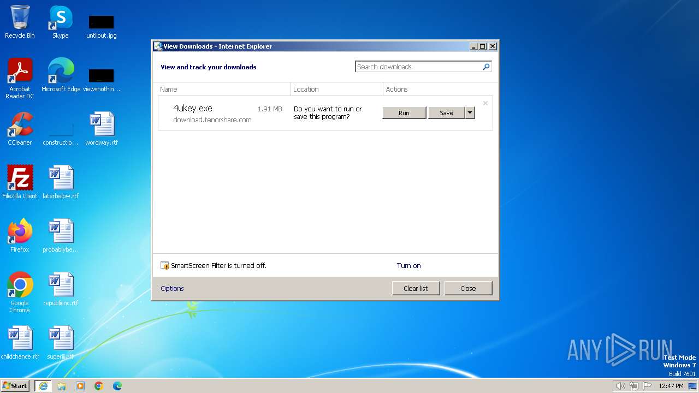Open the download Options link
Screen dimensions: 699x393
coord(172,288)
